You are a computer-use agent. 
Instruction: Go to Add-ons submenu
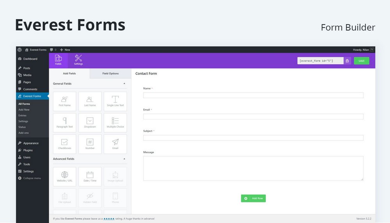(x=24, y=133)
